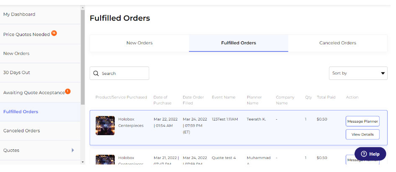Open Awaiting Quote Acceptance sidebar item
Viewport: 396px width, 172px height.
(x=34, y=92)
